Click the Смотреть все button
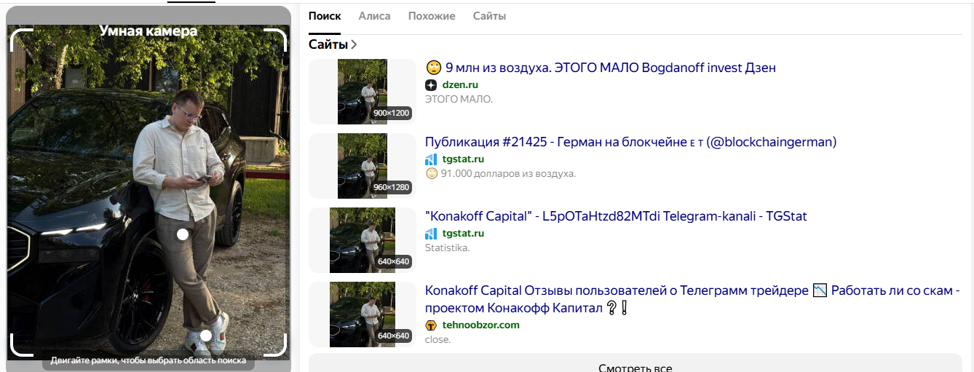Image resolution: width=974 pixels, height=372 pixels. 635,363
